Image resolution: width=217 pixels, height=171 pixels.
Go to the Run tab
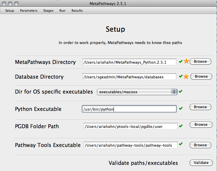[62, 11]
